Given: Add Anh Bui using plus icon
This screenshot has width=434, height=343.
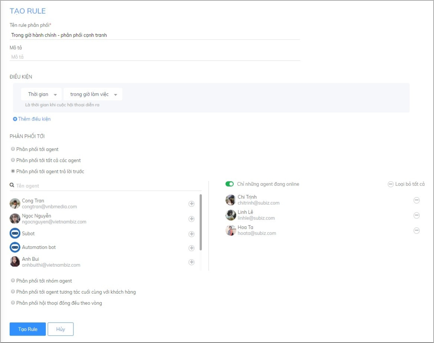Looking at the screenshot, I should click(x=191, y=262).
